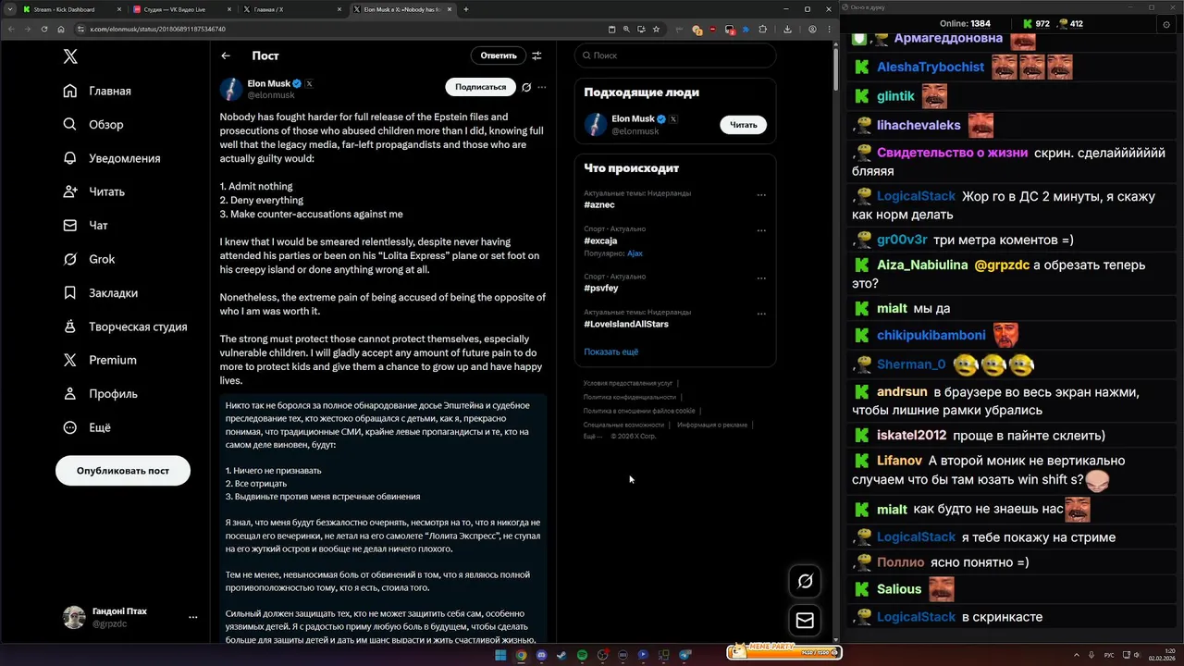Click the РУС language indicator

click(1110, 655)
